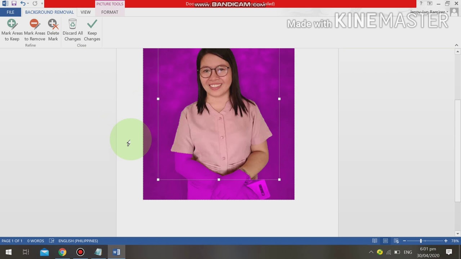This screenshot has height=259, width=461.
Task: Open Mail app from taskbar
Action: click(x=44, y=252)
